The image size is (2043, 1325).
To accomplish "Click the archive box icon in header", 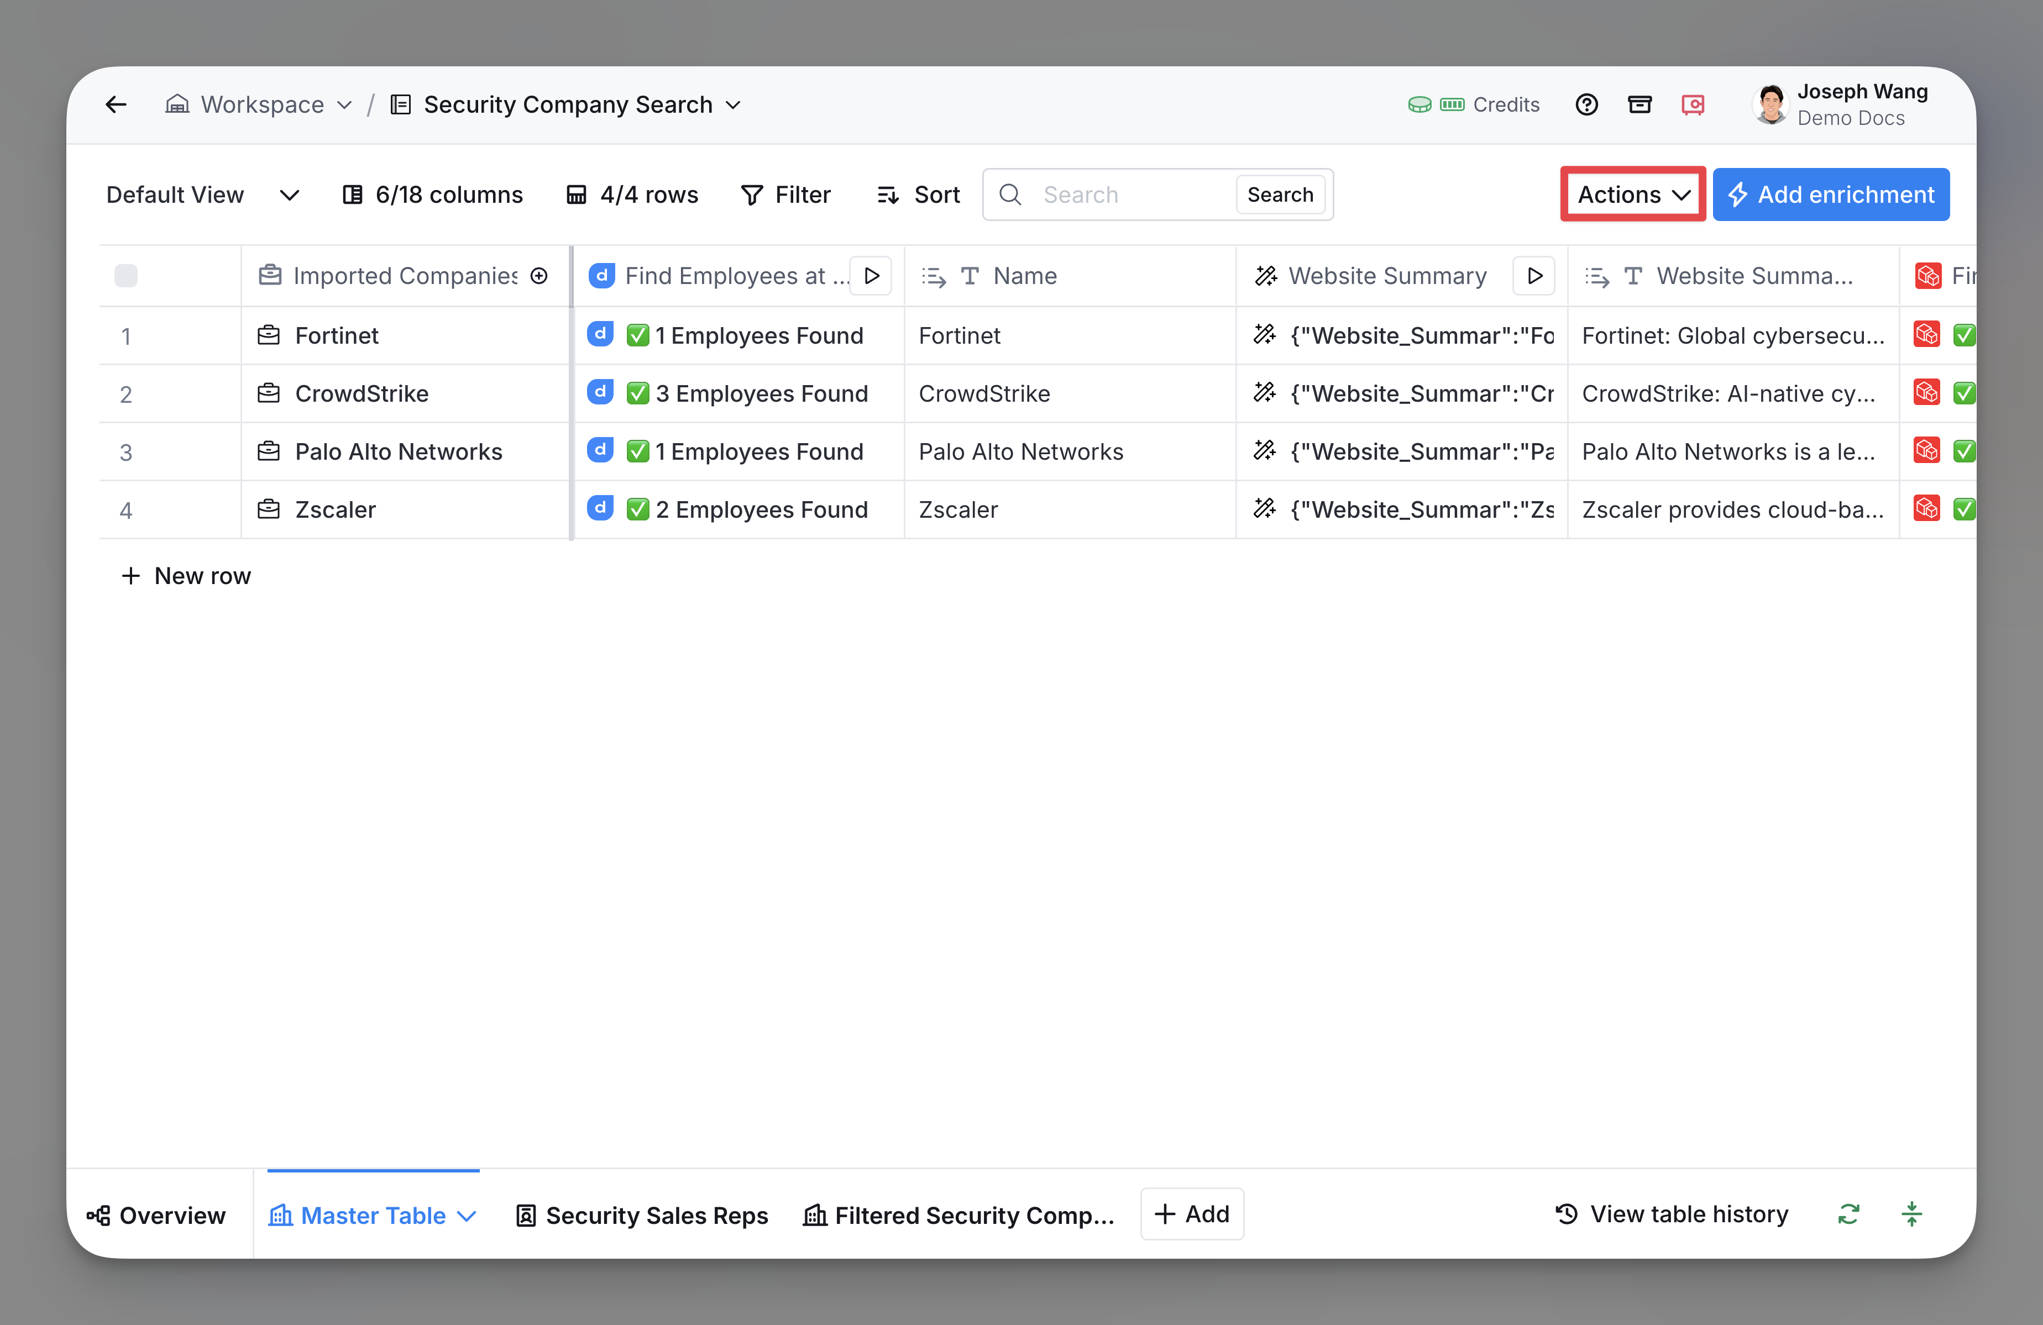I will 1639,104.
